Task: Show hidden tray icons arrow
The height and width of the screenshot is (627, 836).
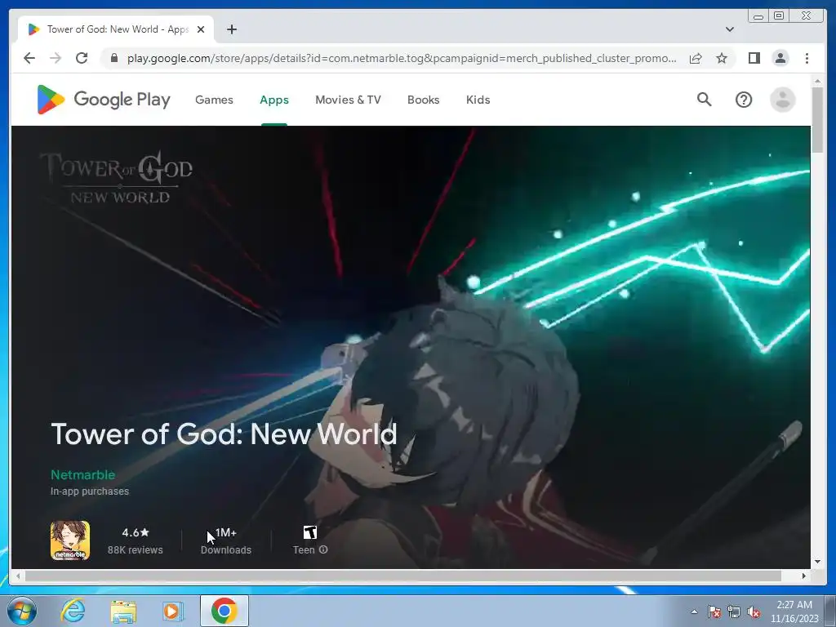Action: [694, 611]
